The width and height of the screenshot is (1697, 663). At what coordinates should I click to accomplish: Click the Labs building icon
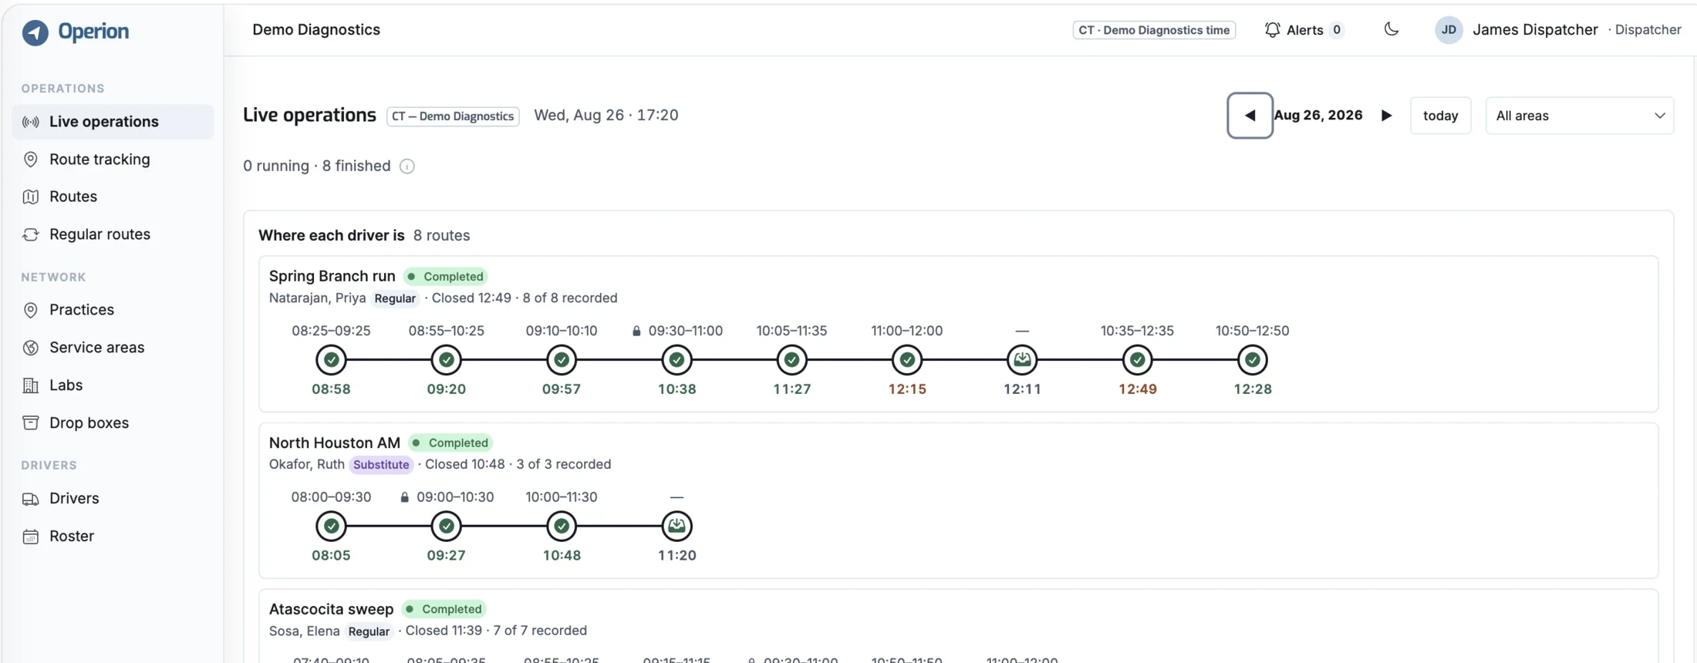click(x=31, y=385)
